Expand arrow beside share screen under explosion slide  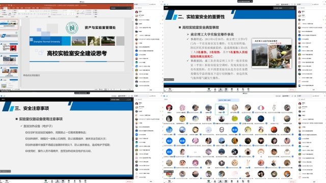tap(212, 89)
